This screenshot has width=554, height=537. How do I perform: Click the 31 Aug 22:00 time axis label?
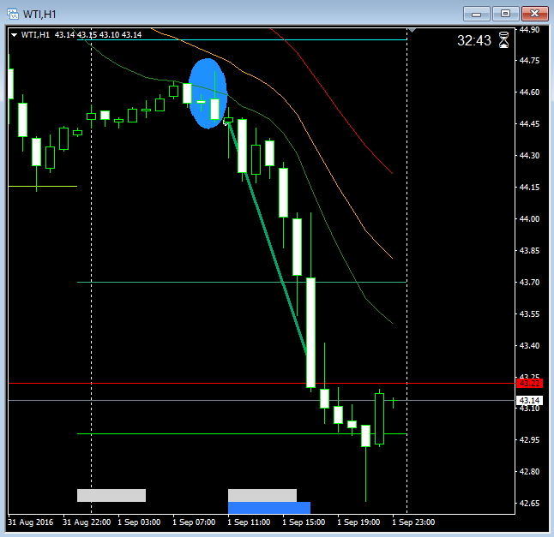[x=87, y=522]
